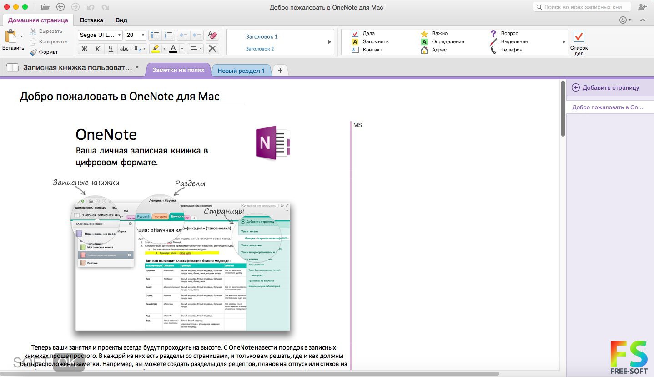Click the horizontal scrollbar at bottom
The height and width of the screenshot is (377, 654).
249,374
